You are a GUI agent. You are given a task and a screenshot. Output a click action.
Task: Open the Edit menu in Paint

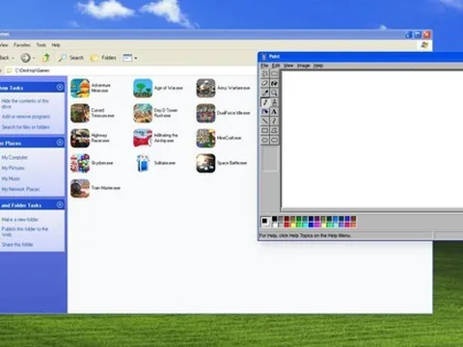276,66
